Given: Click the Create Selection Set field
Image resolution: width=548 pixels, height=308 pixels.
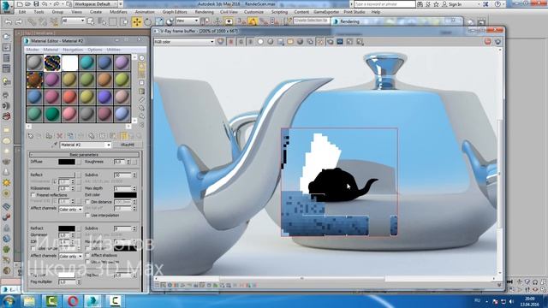Looking at the screenshot, I should click(312, 21).
